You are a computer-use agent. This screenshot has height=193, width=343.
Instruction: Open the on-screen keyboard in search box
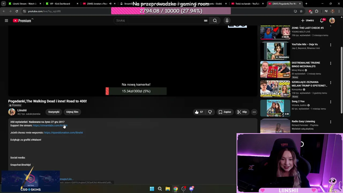(x=206, y=21)
